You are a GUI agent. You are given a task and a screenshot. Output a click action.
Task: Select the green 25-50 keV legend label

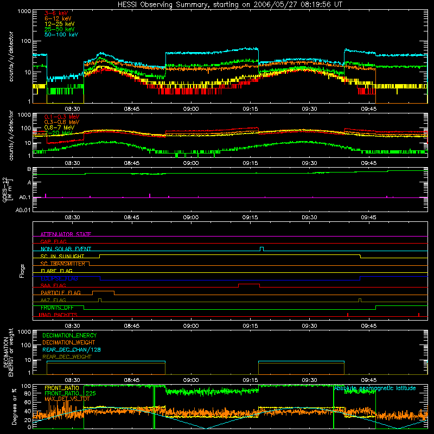pyautogui.click(x=60, y=29)
